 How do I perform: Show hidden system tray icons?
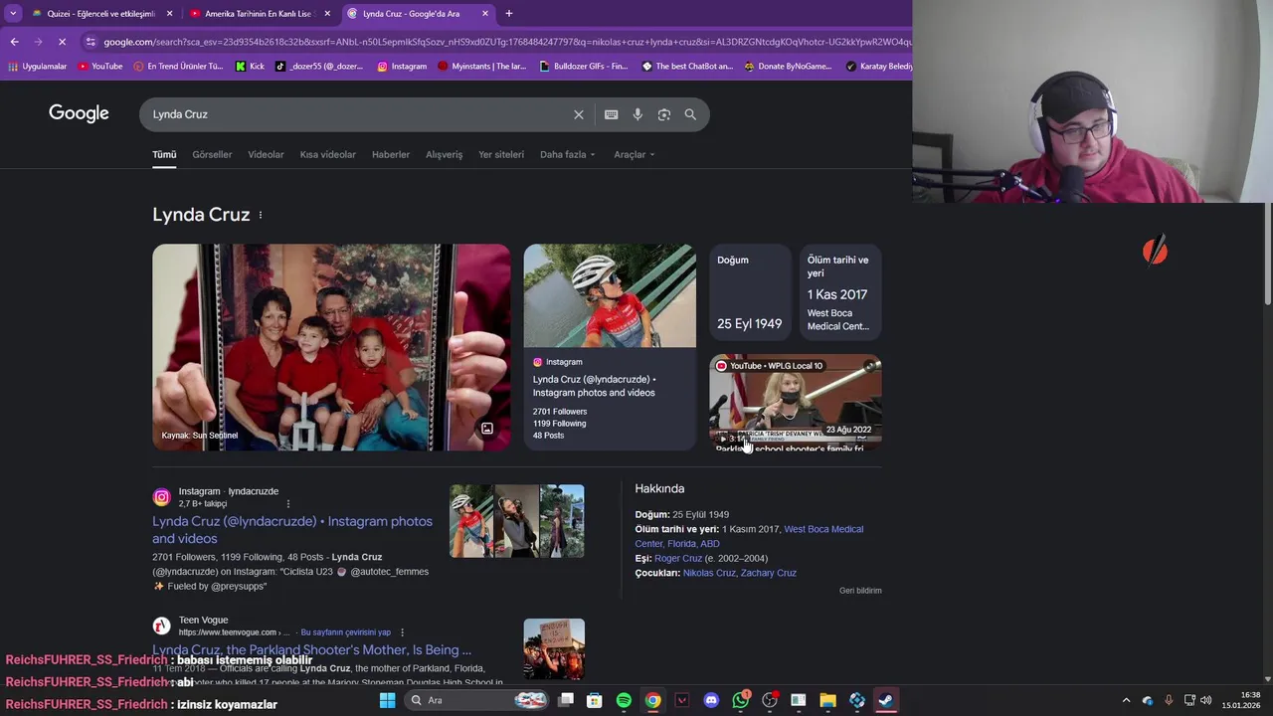[x=1126, y=700]
